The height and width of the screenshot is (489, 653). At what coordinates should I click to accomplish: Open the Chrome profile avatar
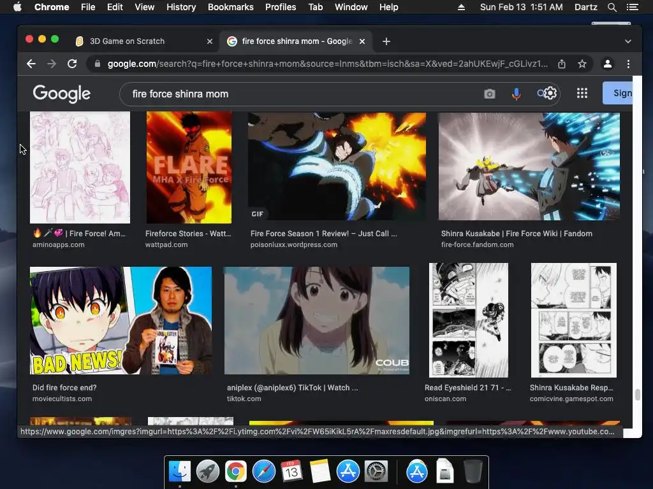(x=608, y=64)
